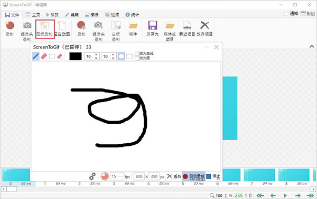
Task: Switch to the 编辑 Edit tab
Action: (72, 15)
